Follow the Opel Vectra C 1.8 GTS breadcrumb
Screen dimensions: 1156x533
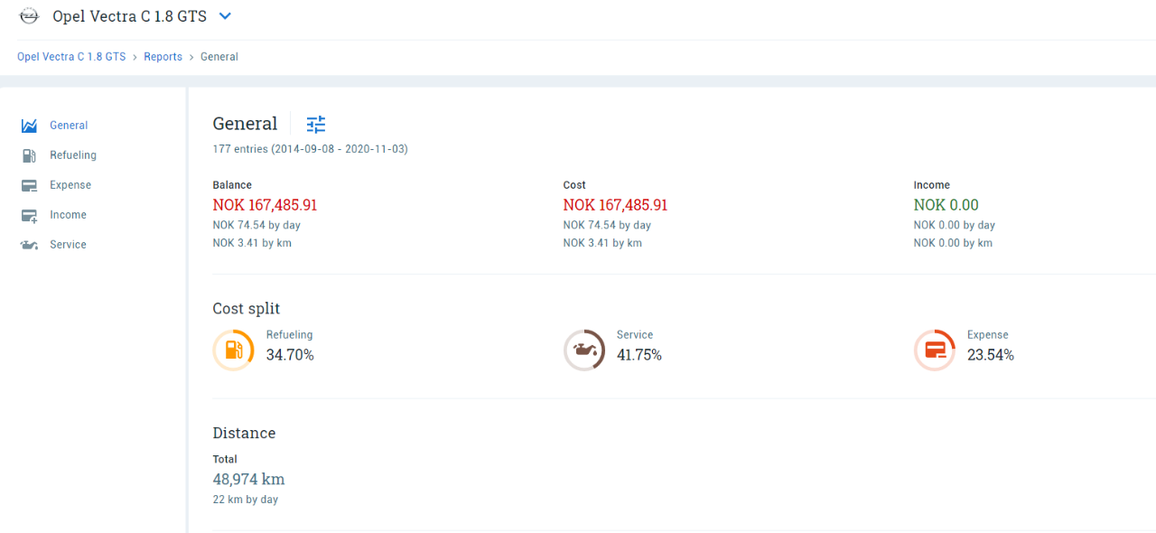pos(71,57)
